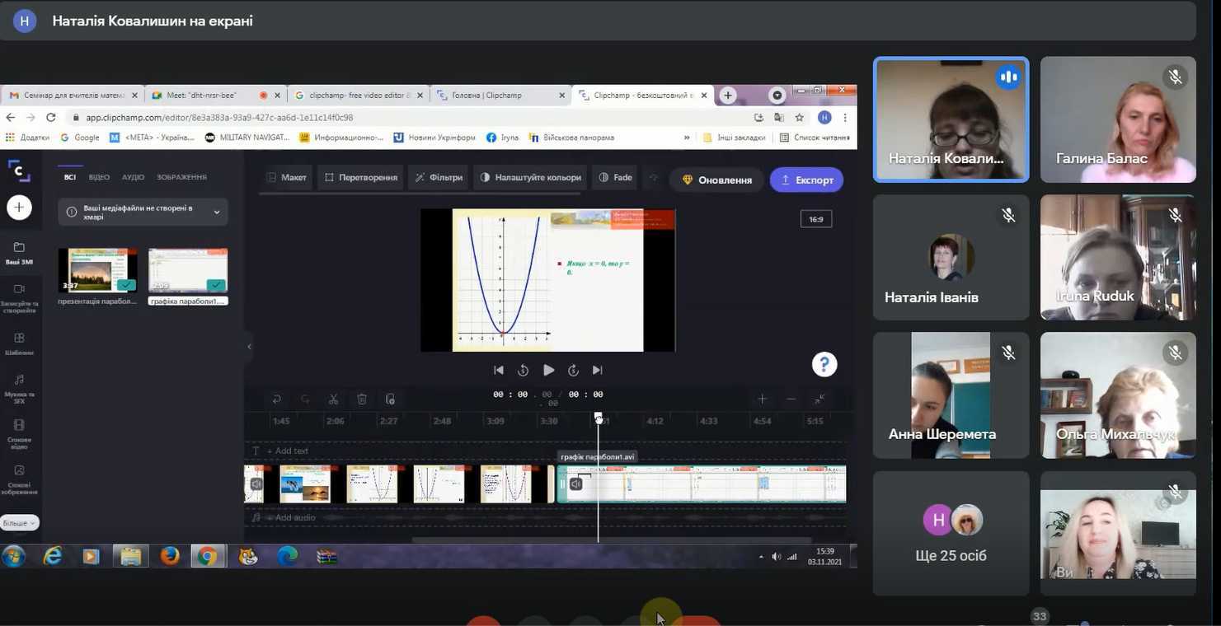1221x626 pixels.
Task: Click the round plus add media button
Action: 19,208
